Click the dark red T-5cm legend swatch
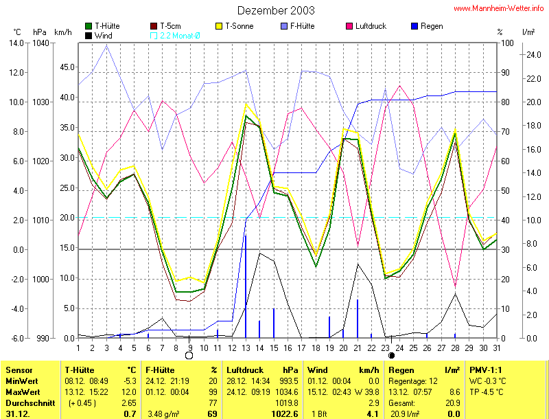549x419 pixels. [154, 26]
